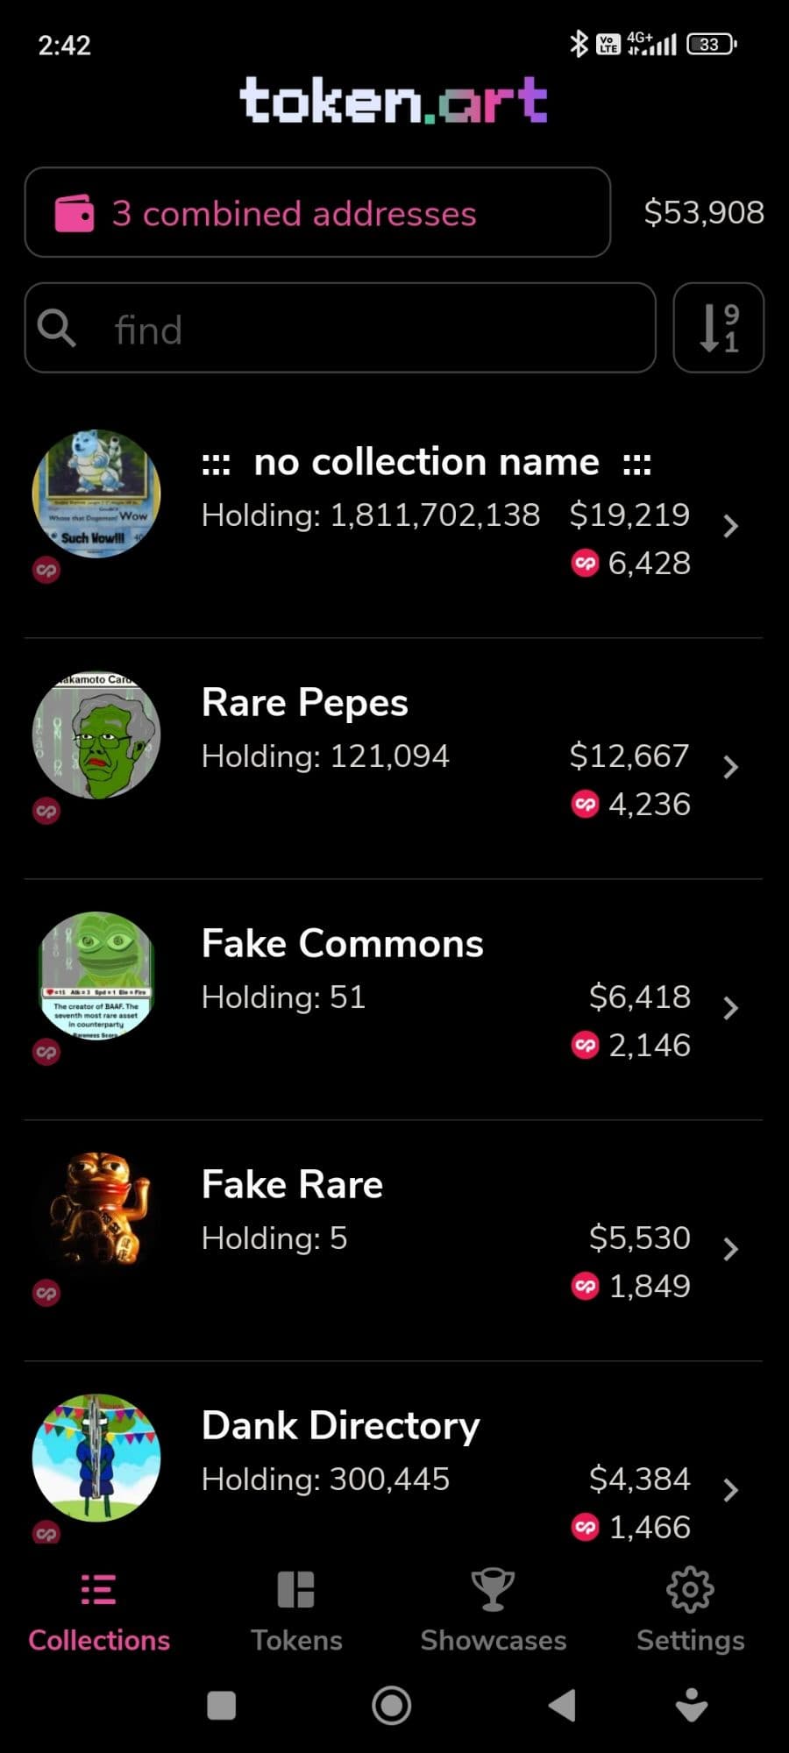The height and width of the screenshot is (1753, 789).
Task: Expand the Rare Pepes collection chevron
Action: [x=730, y=768]
